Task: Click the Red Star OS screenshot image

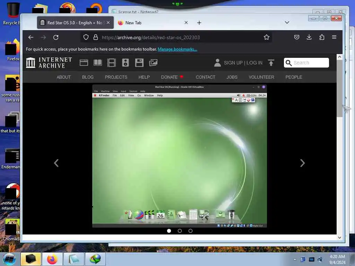Action: point(180,156)
